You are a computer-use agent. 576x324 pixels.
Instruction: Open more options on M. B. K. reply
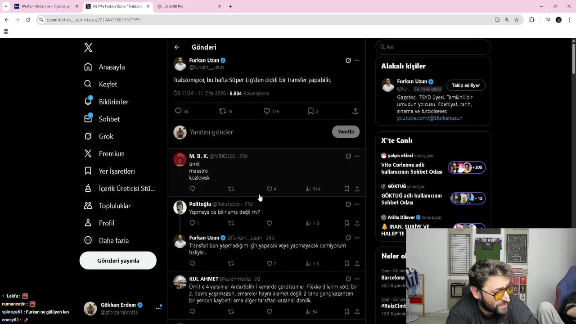[x=357, y=156]
